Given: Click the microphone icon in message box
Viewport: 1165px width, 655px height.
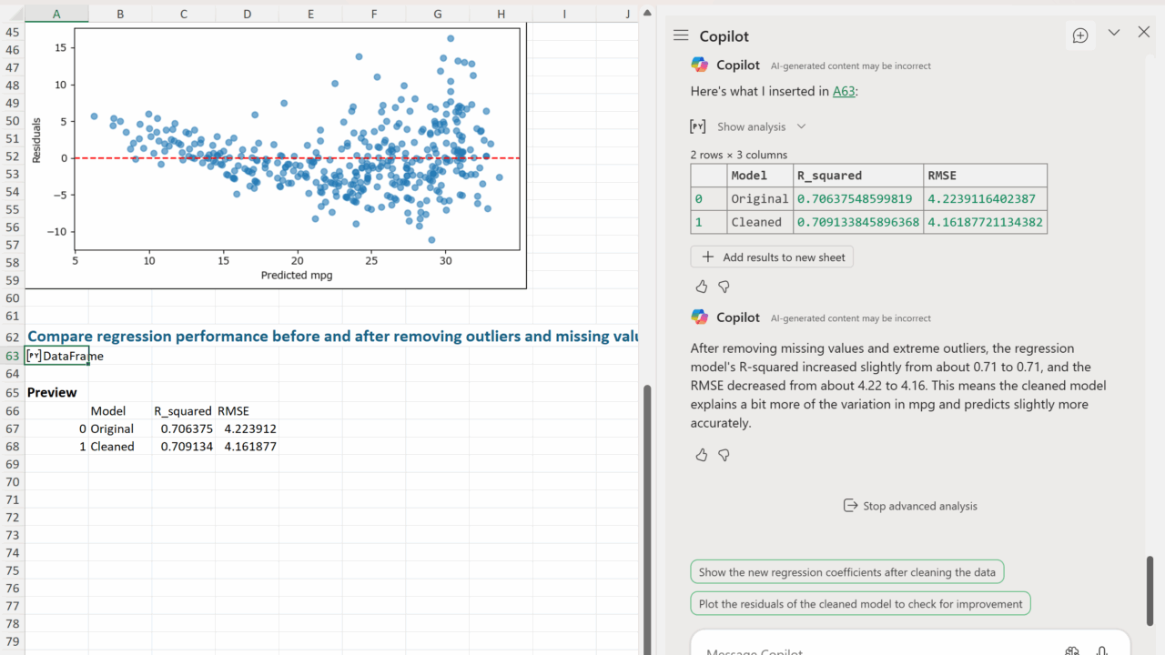Looking at the screenshot, I should click(x=1102, y=650).
